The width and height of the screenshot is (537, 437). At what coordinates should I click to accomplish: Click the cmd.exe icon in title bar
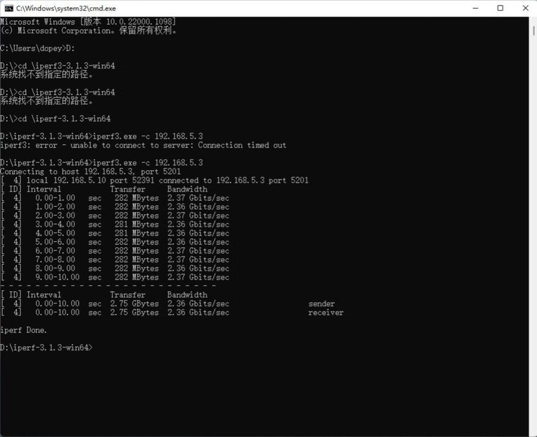(8, 8)
